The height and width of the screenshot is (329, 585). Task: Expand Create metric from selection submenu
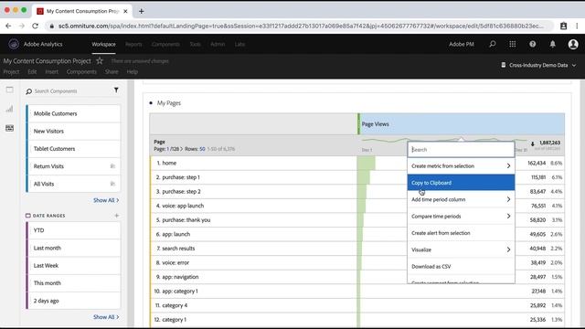(x=508, y=165)
